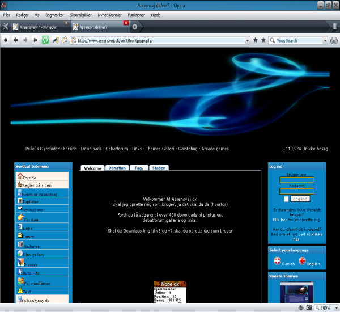The width and height of the screenshot is (340, 312).
Task: Click the Log ind button
Action: pyautogui.click(x=300, y=199)
